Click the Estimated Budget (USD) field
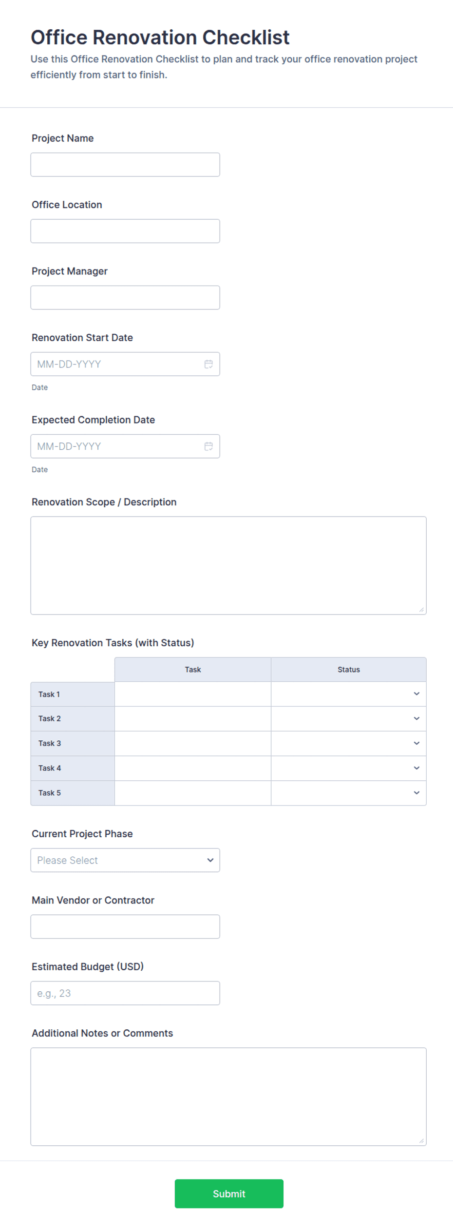The height and width of the screenshot is (1232, 453). [x=125, y=993]
